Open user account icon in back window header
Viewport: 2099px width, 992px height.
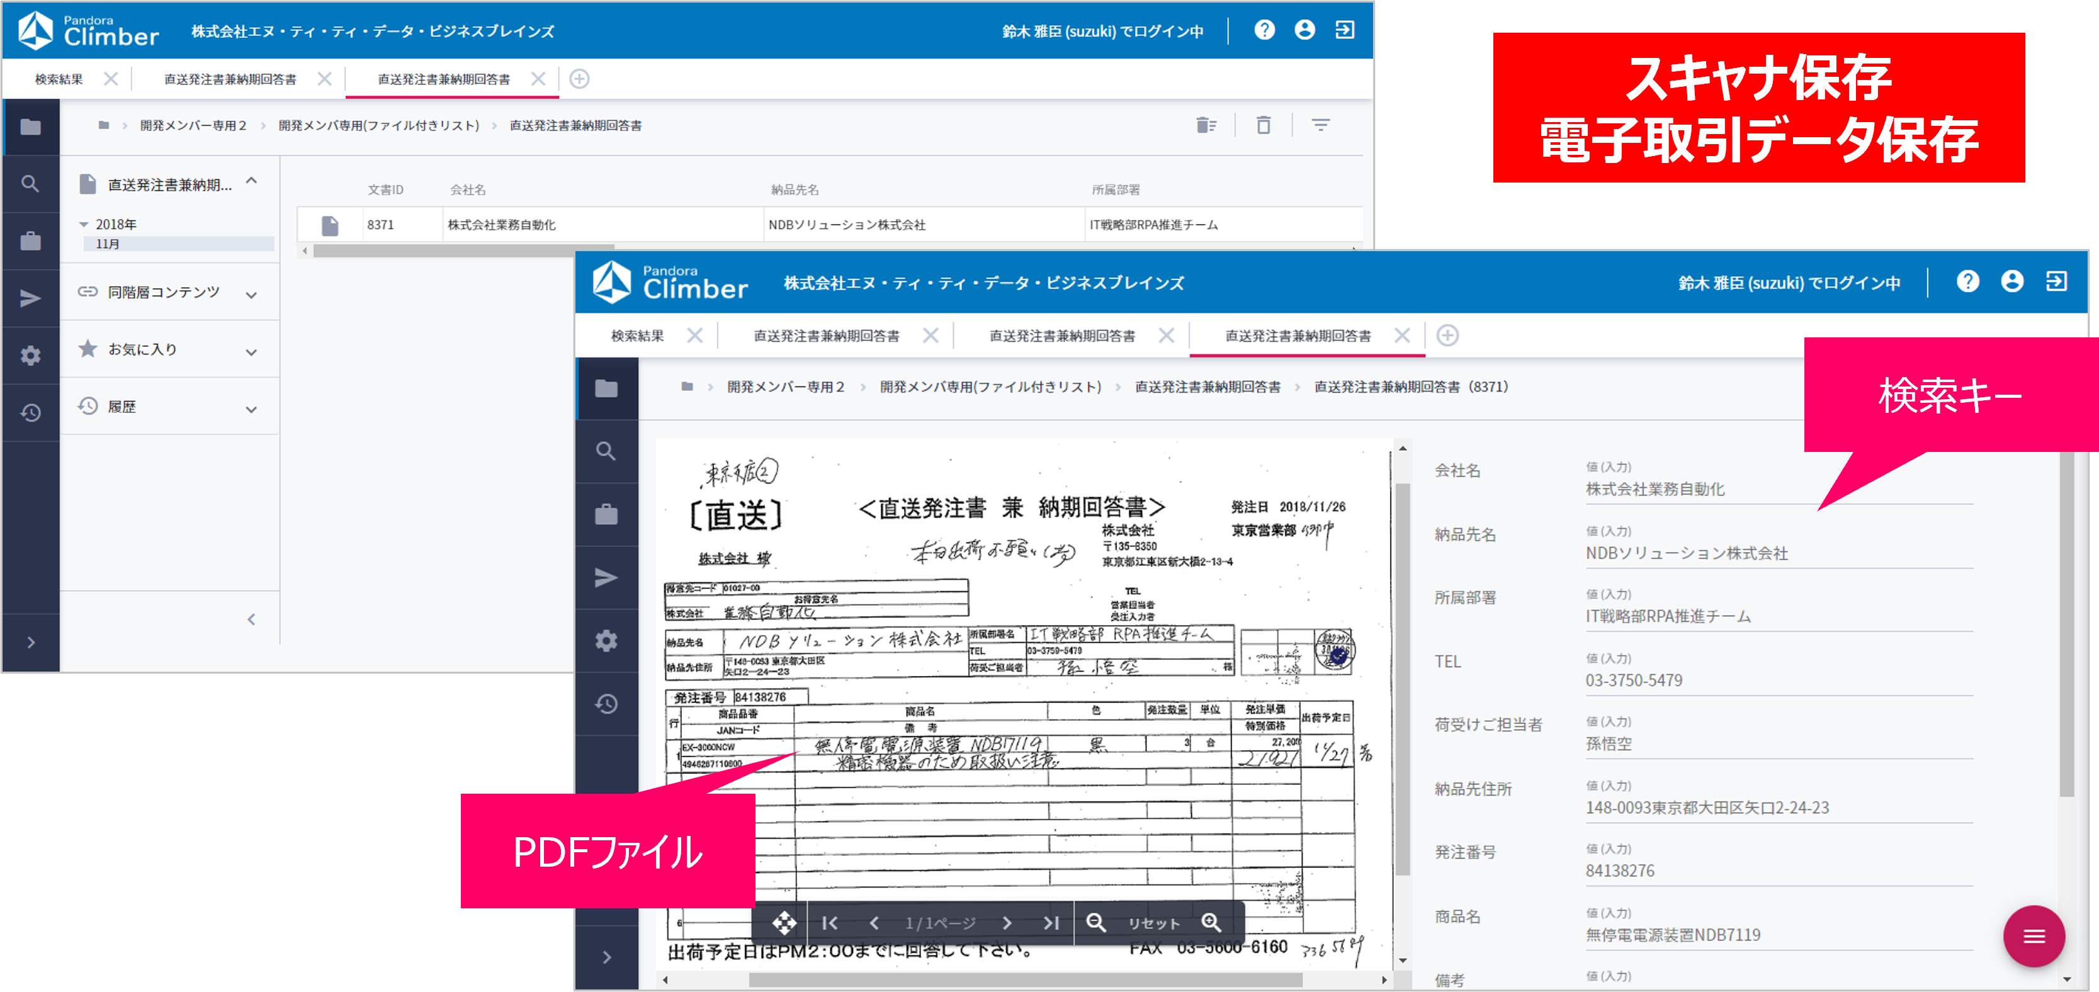click(1304, 30)
